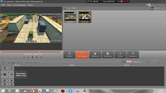166x93 pixels.
Task: Open the add track plus dropdown
Action: 3,62
